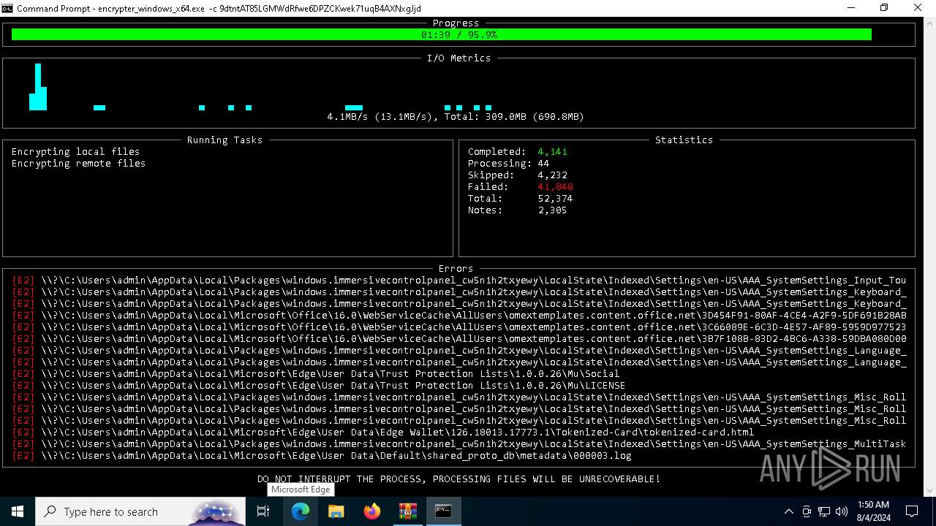Click the error line ending in 000003.log
936x526 pixels.
tap(322, 456)
